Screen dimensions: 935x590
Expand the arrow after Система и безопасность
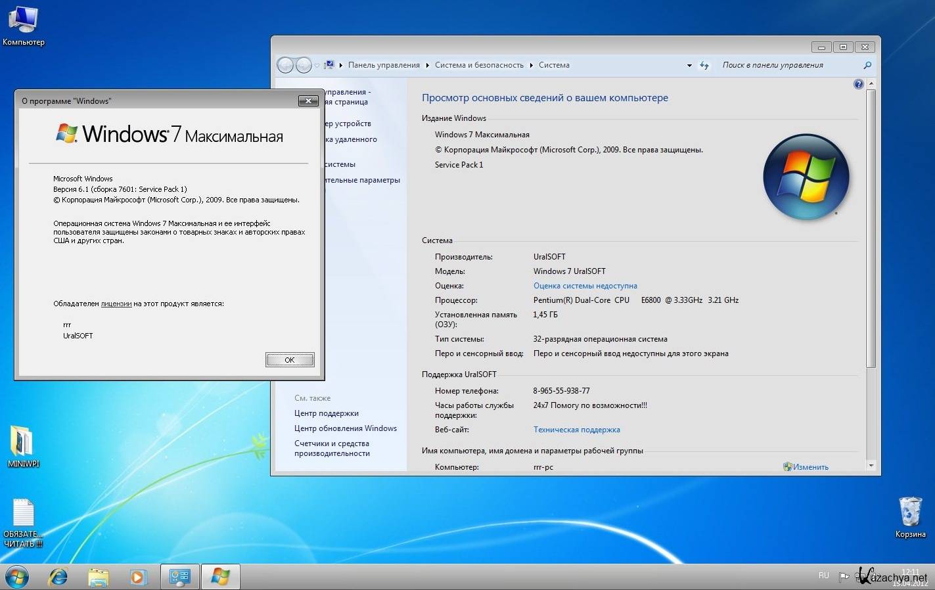(x=532, y=65)
